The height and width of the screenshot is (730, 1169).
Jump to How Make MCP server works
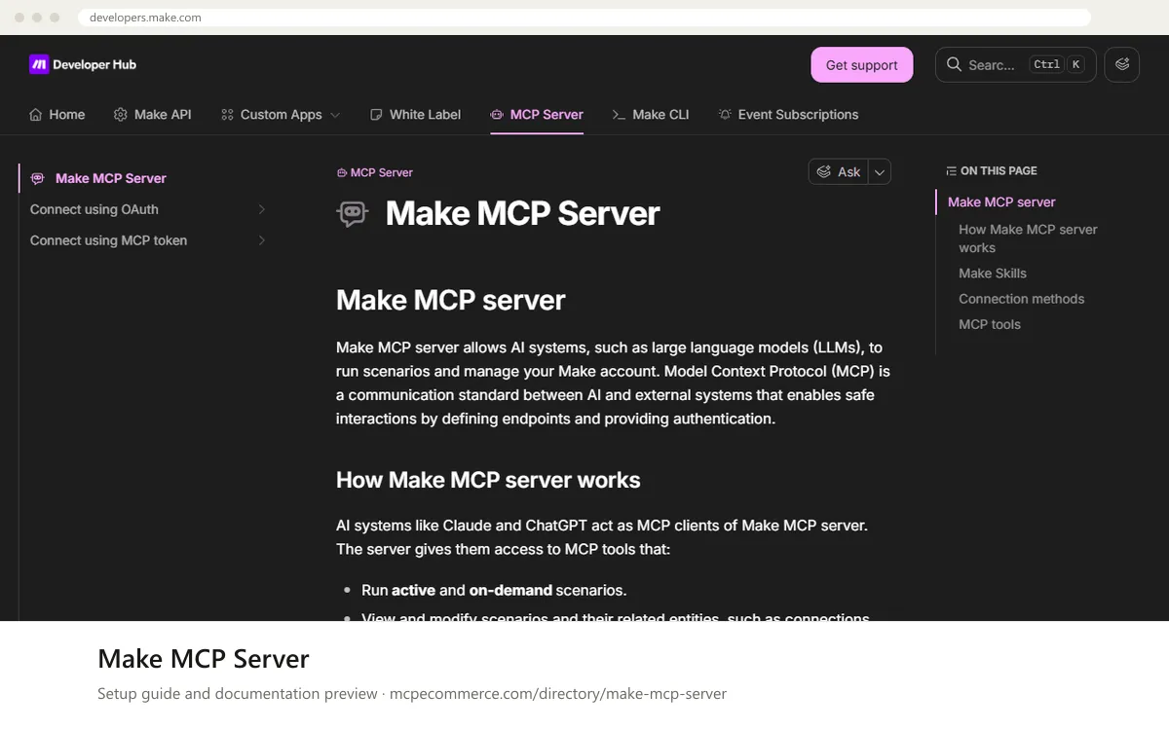click(x=1028, y=238)
